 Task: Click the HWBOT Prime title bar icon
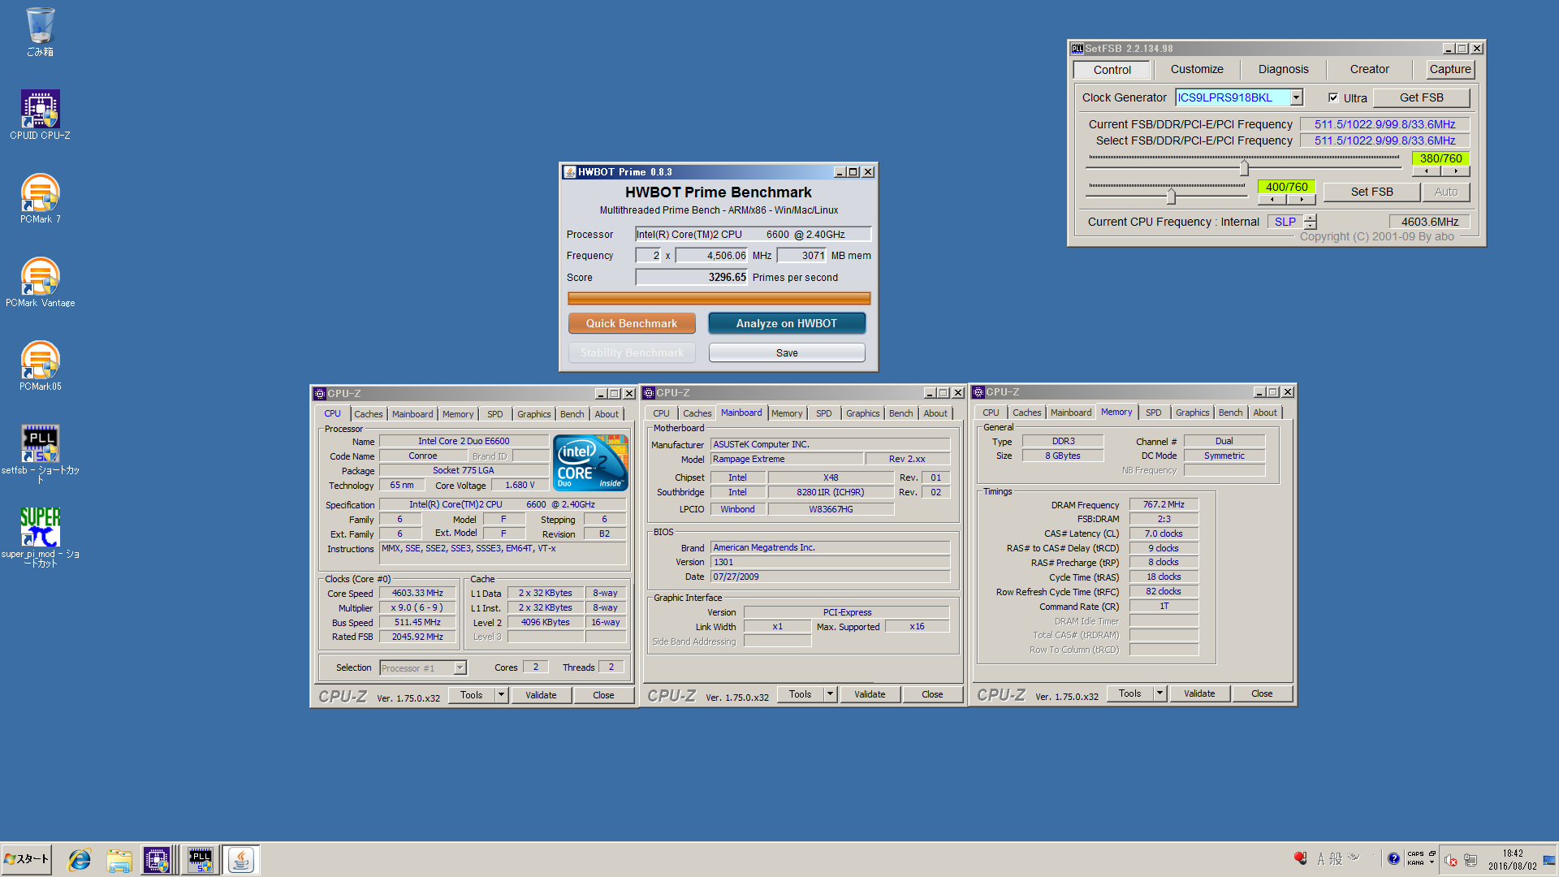(x=570, y=172)
